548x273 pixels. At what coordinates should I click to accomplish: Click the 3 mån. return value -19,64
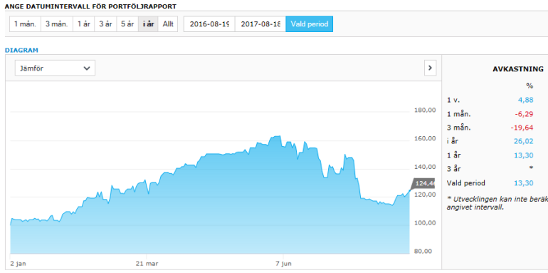click(x=522, y=128)
